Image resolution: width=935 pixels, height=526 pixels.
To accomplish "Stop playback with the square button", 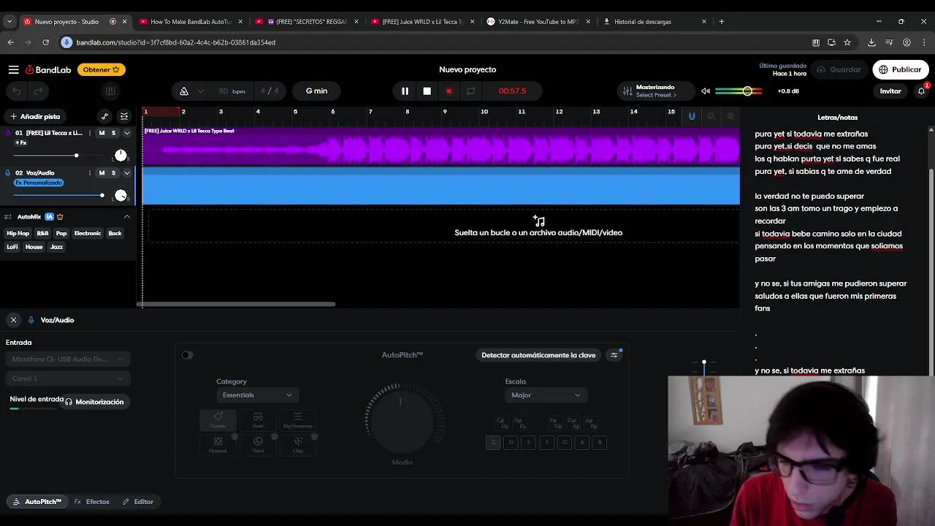I will 427,91.
